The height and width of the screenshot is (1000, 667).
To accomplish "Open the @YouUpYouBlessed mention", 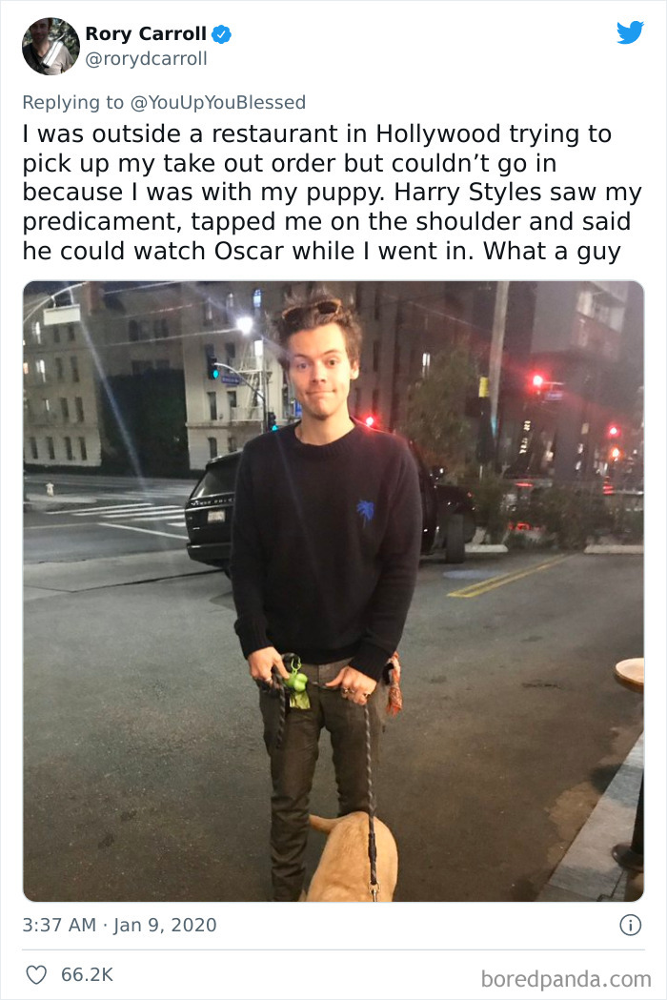I will coord(217,102).
